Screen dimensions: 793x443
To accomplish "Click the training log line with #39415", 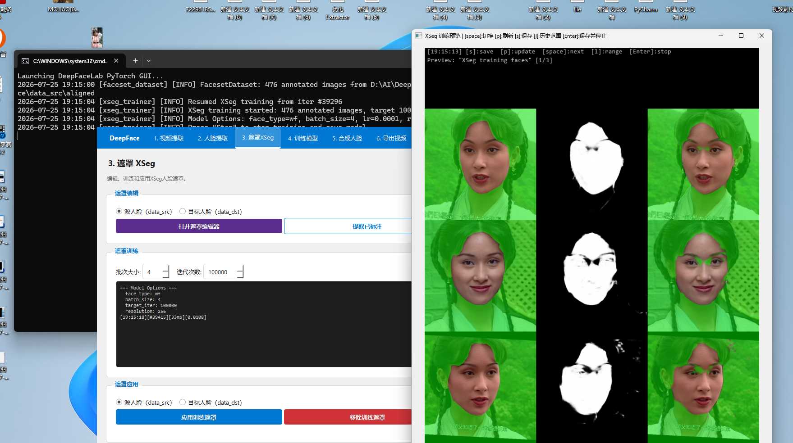I will pyautogui.click(x=163, y=317).
